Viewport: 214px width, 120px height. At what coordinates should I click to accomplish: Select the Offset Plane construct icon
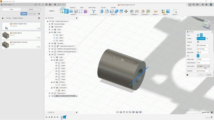click(143, 11)
